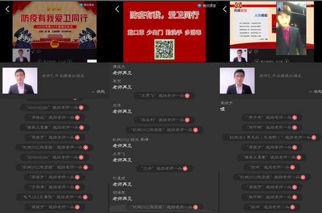Go to previous slide page in right panel
Screen dimensions: 322x213
pos(257,61)
